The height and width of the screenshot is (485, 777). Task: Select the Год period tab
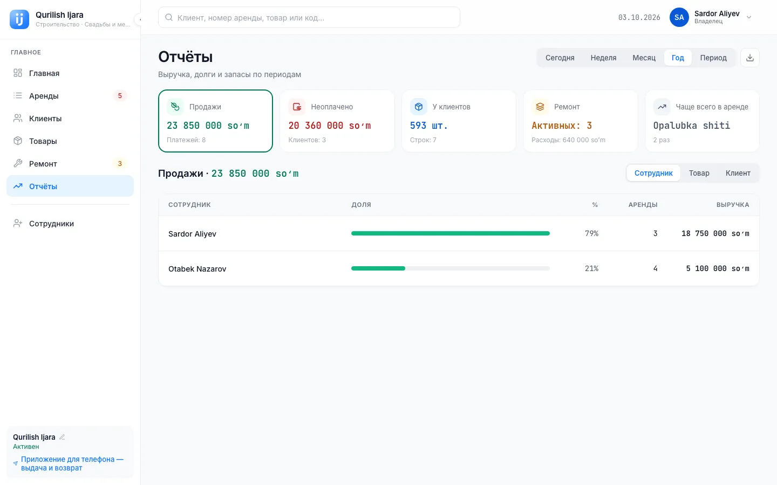tap(678, 58)
